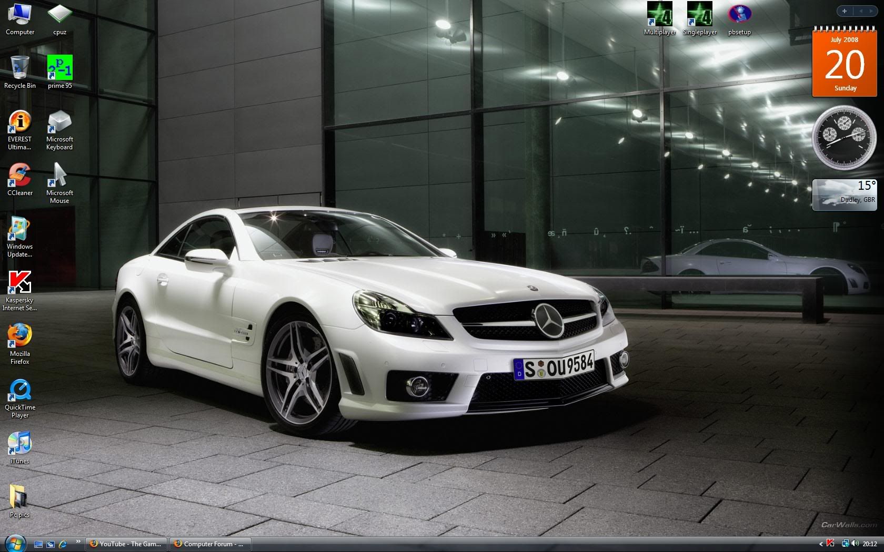Launch the Multiplayer game shortcut
Screen dimensions: 884x552
[660, 19]
